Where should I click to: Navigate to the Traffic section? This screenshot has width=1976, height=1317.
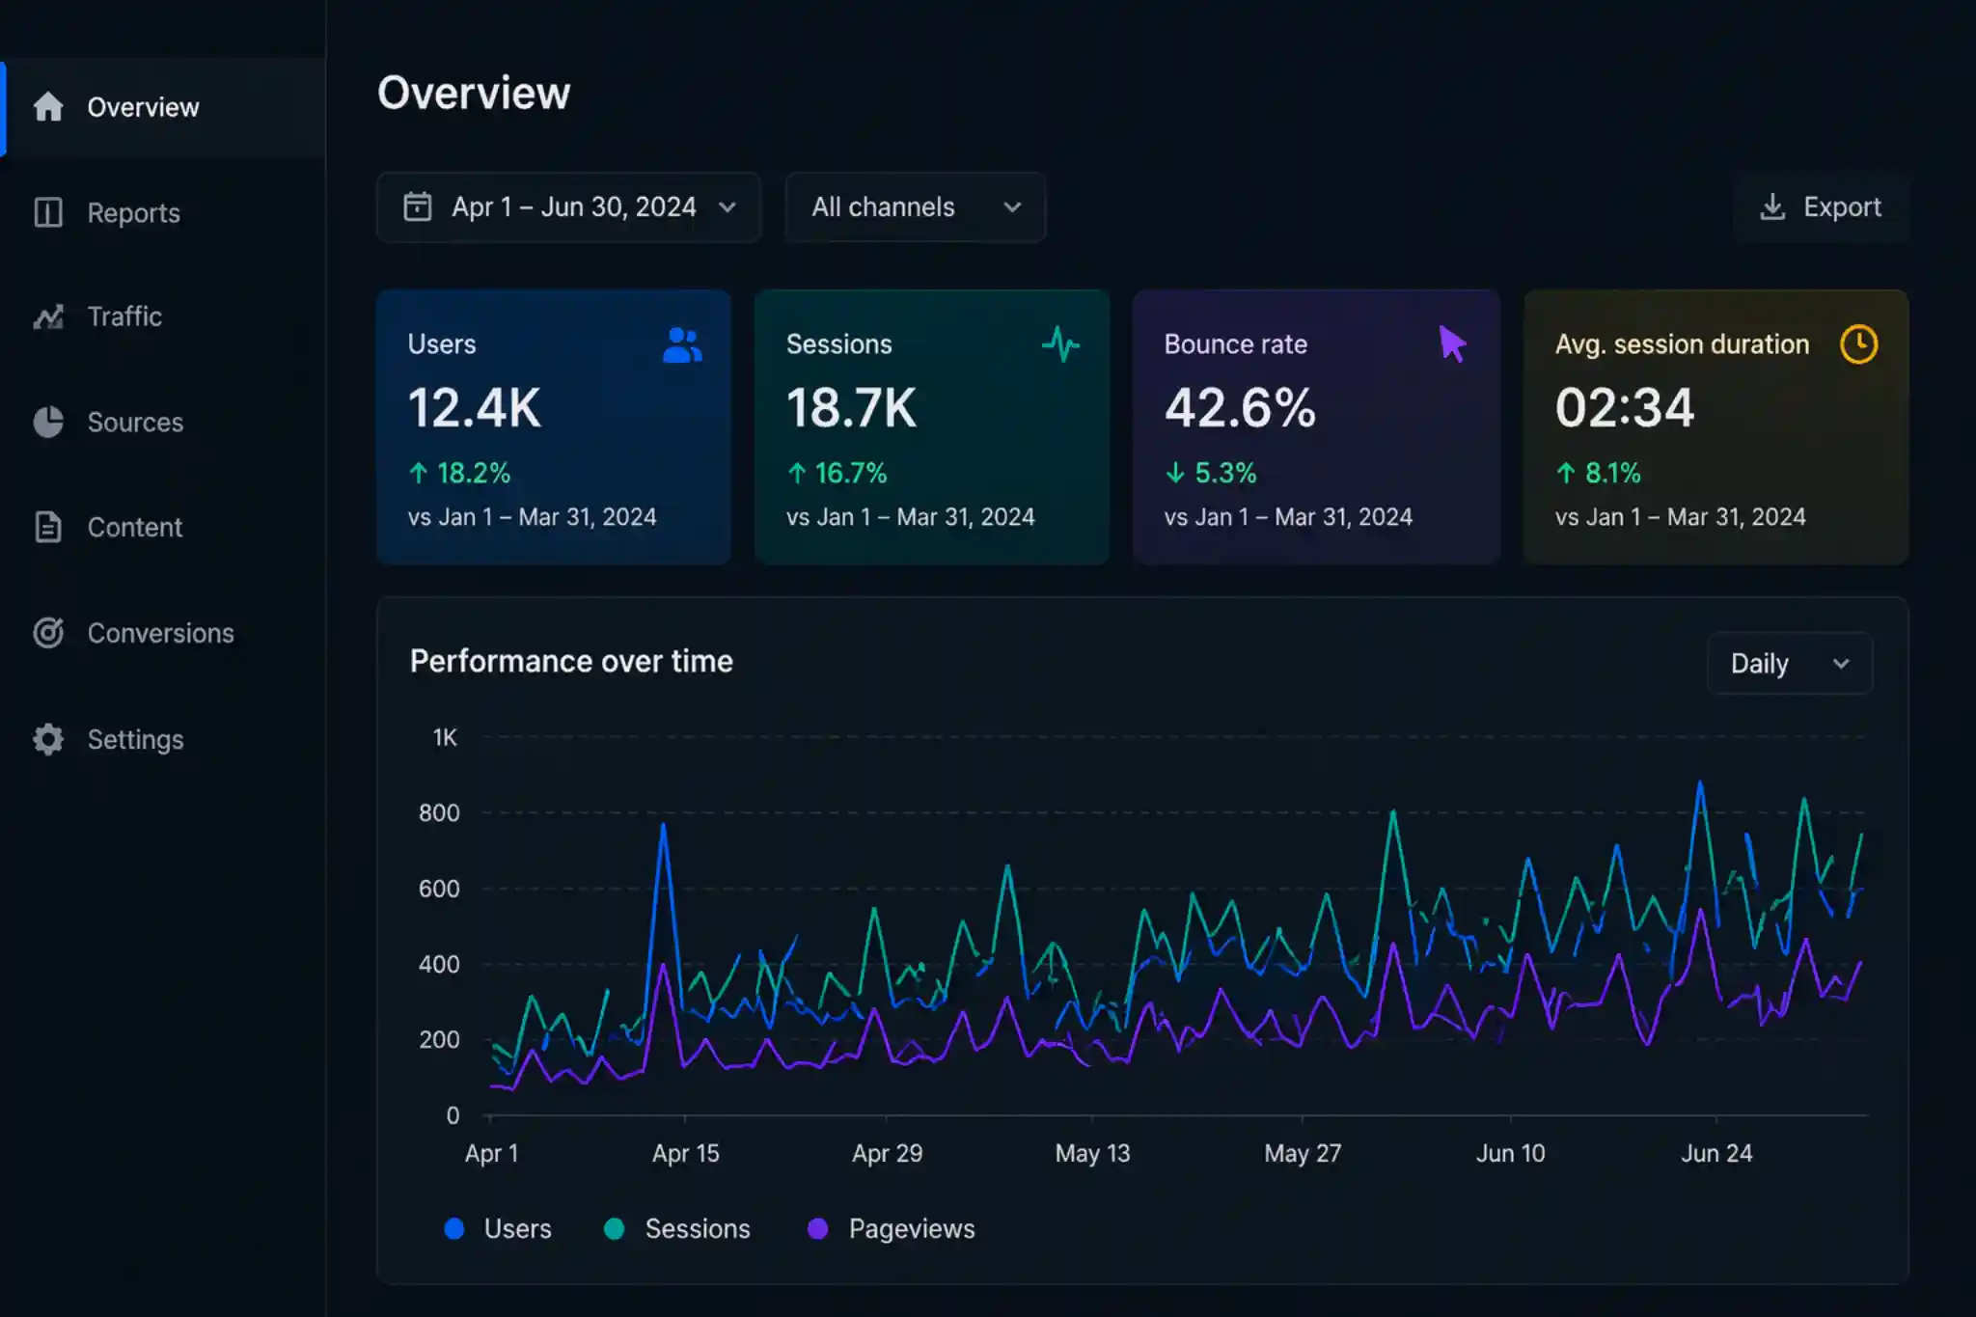[x=124, y=316]
